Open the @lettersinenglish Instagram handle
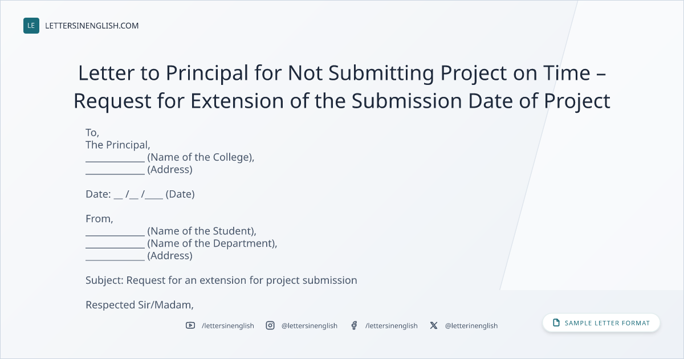The height and width of the screenshot is (359, 684). [x=310, y=326]
